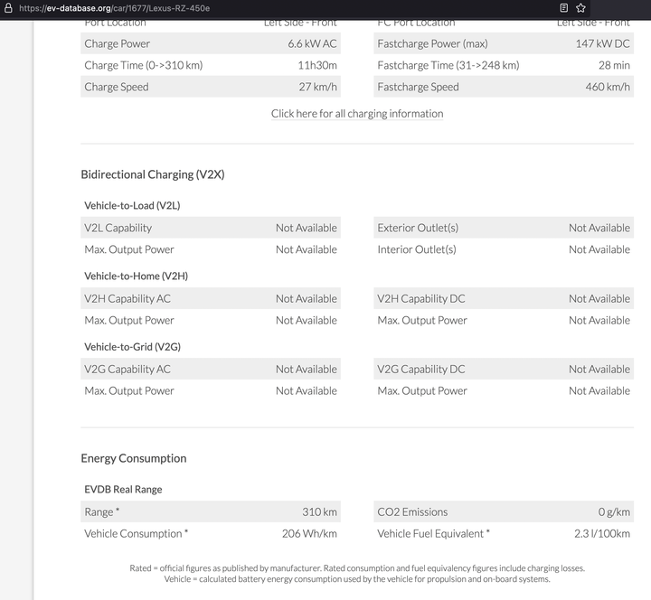The image size is (651, 600).
Task: Click the 'Energy Consumption' heading
Action: click(x=134, y=458)
